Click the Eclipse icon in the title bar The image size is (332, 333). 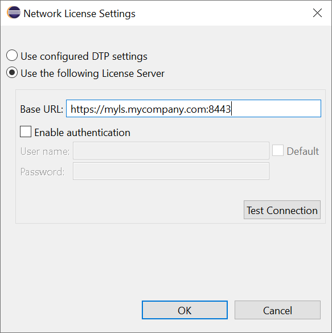click(x=13, y=13)
